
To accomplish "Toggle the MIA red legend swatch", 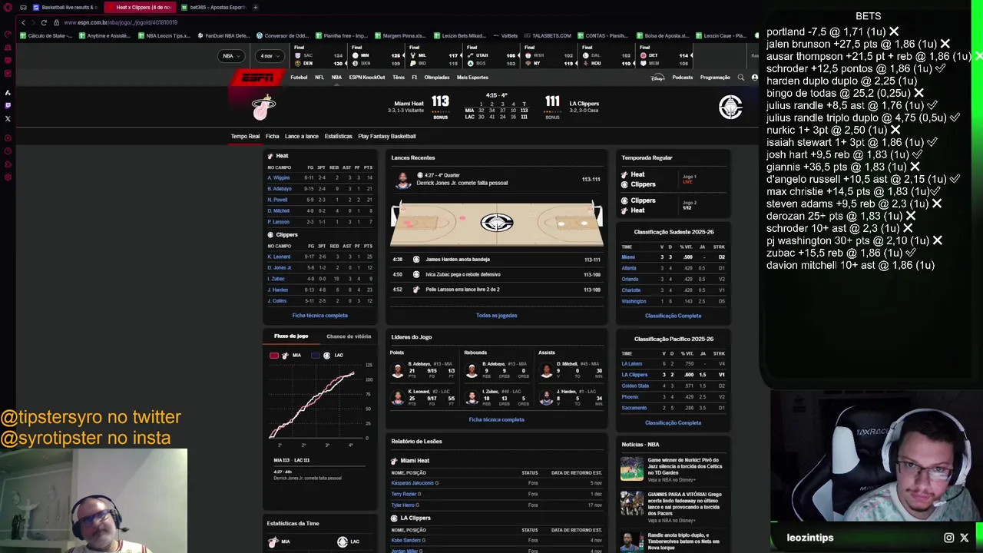I will point(274,356).
